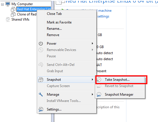The height and width of the screenshot is (122, 158).
Task: Select Send Ctrl+Alt+Del entry
Action: [x=67, y=65]
